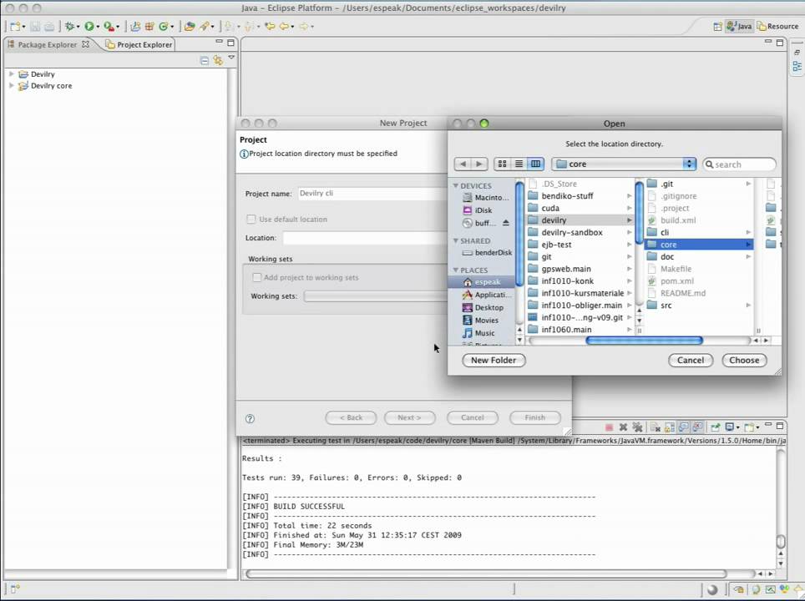805x601 pixels.
Task: Go back in the Open dialog
Action: 463,164
